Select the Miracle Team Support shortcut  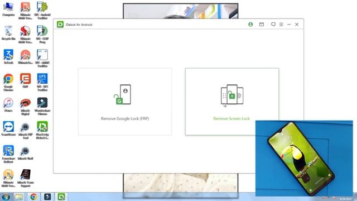(25, 178)
